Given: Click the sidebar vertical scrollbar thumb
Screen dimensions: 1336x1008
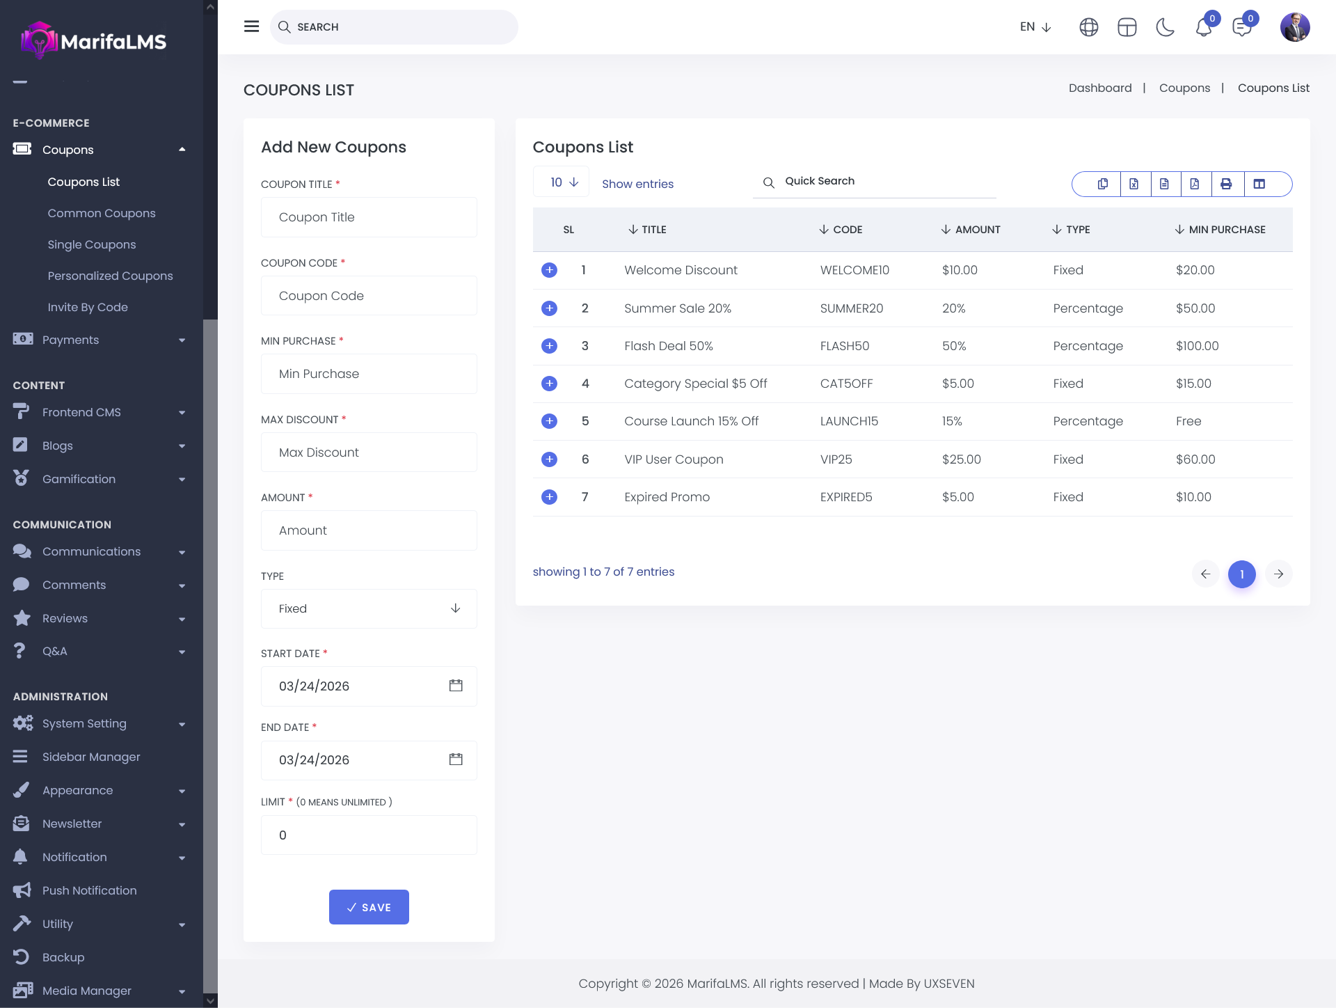Looking at the screenshot, I should 210,654.
